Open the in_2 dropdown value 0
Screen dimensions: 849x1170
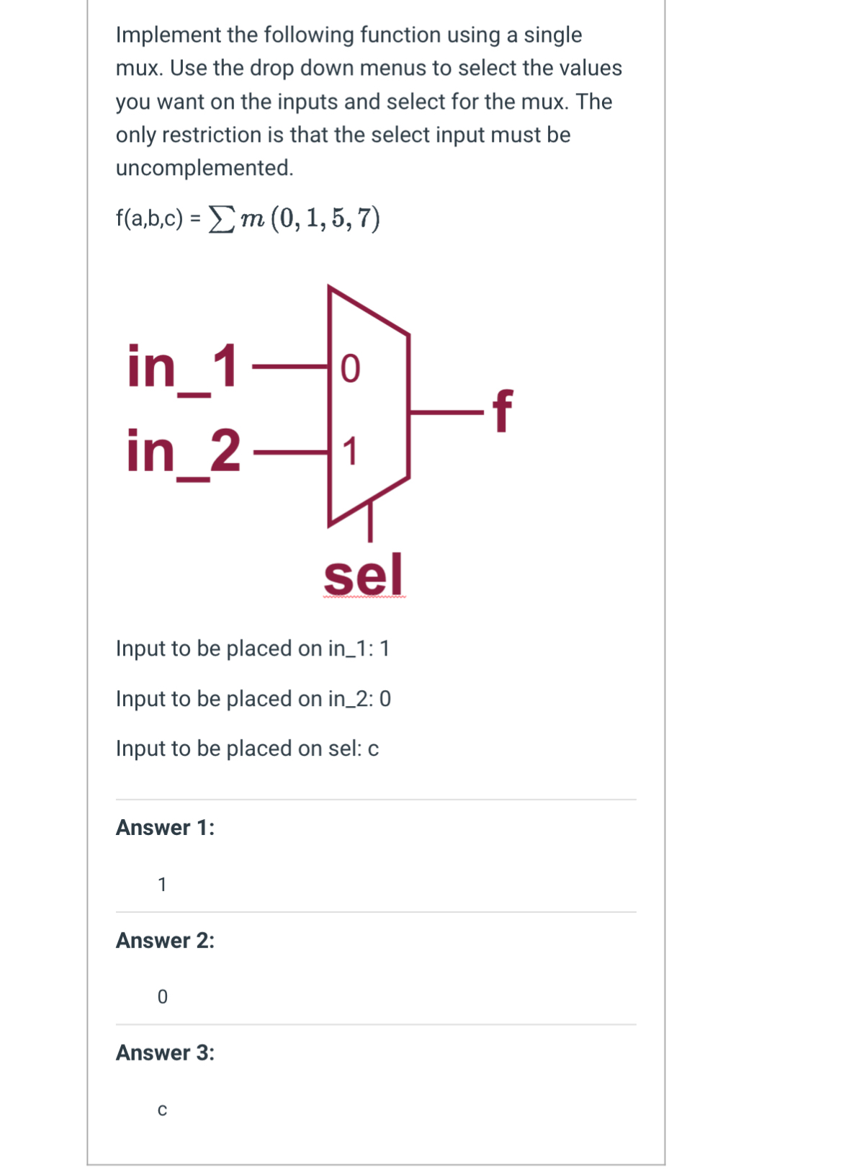(x=385, y=699)
